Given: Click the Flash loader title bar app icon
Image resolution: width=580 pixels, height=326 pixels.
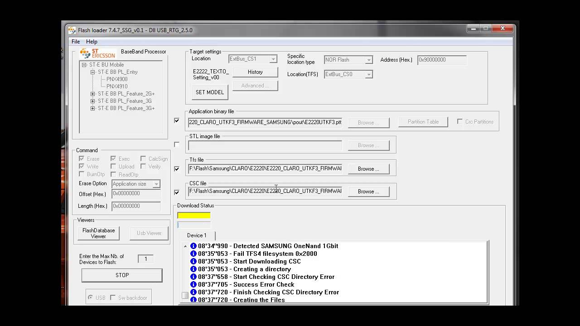Looking at the screenshot, I should click(x=72, y=30).
